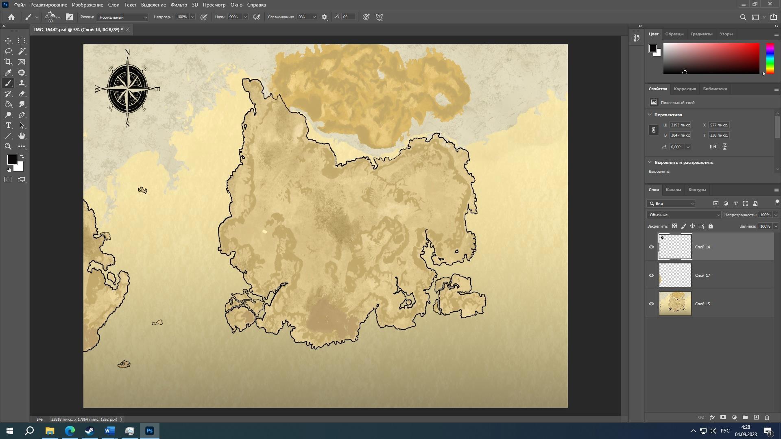Switch to the Каналы tab
Screen dimensions: 781x439
point(673,189)
